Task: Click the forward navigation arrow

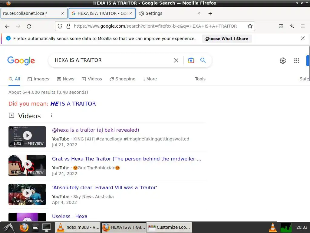Action: tap(18, 26)
